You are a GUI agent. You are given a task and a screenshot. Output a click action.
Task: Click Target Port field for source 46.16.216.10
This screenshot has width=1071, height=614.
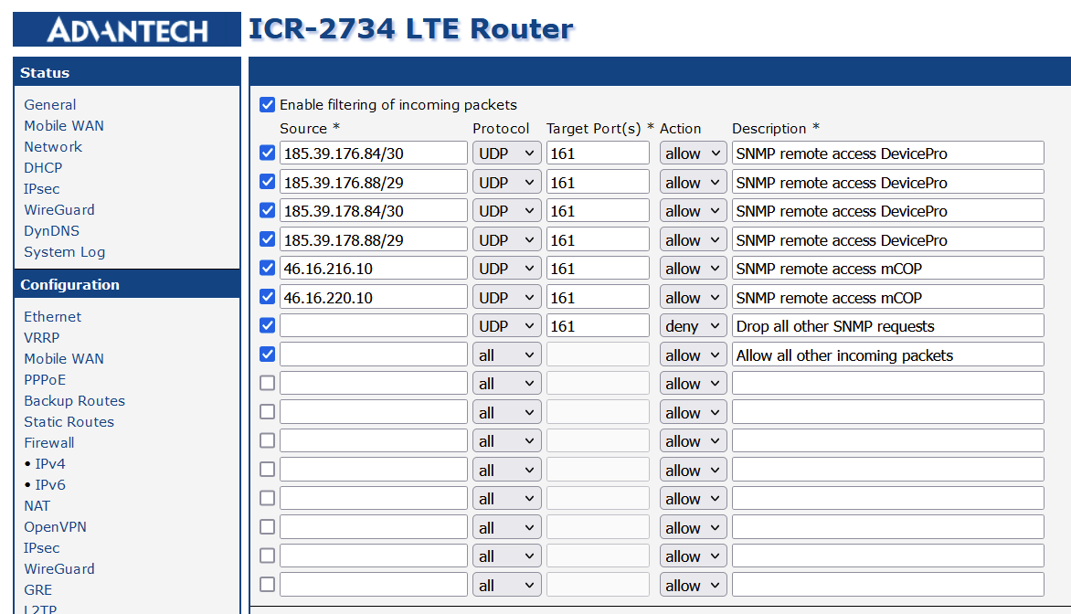(598, 269)
